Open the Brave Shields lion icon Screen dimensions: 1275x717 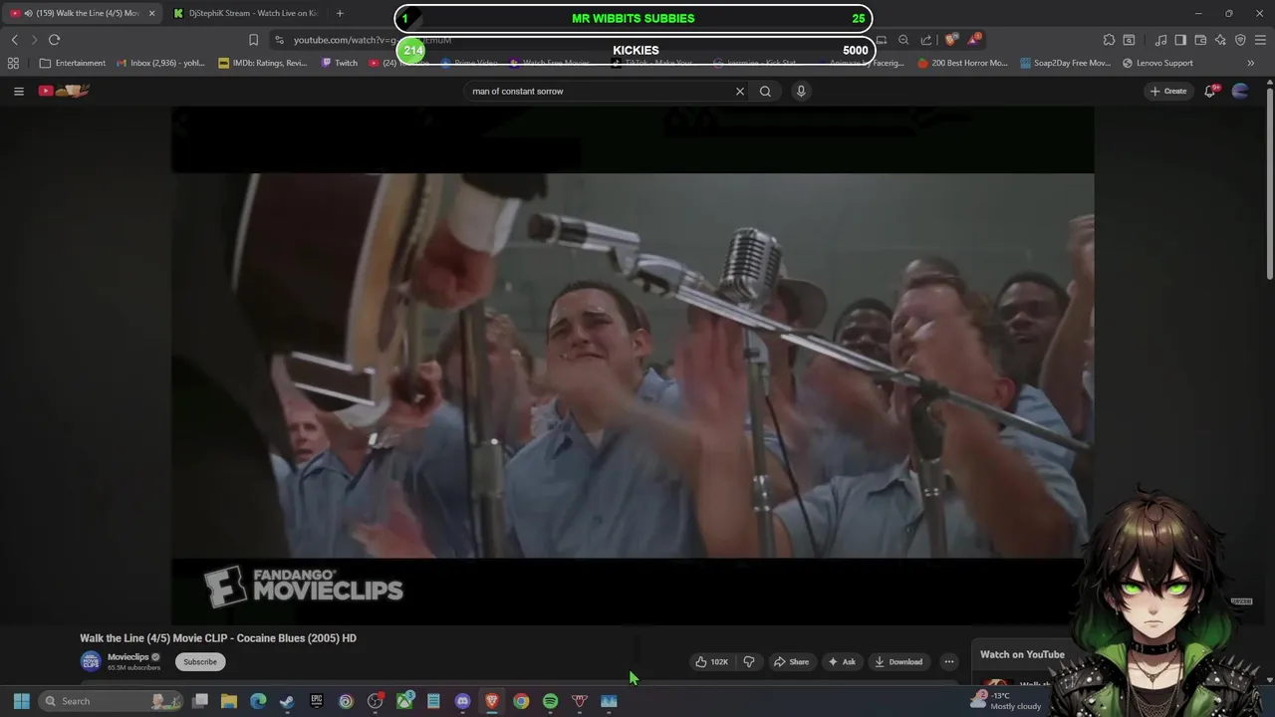[951, 40]
